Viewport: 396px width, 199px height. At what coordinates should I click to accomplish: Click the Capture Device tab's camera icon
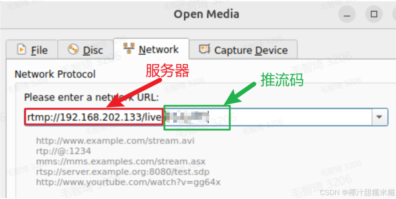click(204, 49)
